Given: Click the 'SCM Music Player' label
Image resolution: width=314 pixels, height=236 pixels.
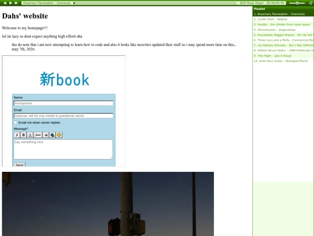Looking at the screenshot, I should pos(252,3).
